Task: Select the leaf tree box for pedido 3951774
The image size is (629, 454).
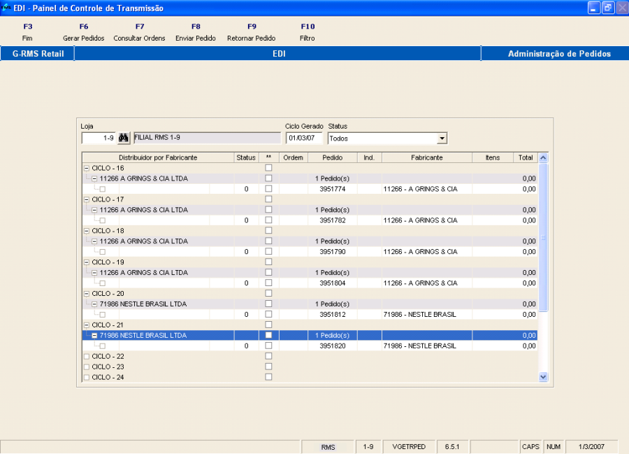Action: point(103,189)
